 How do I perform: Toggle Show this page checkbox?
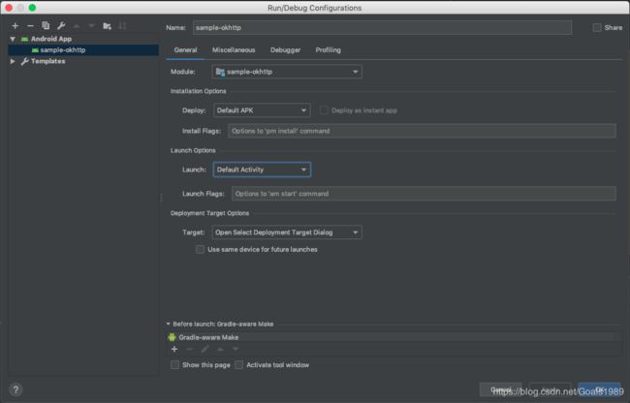(174, 365)
